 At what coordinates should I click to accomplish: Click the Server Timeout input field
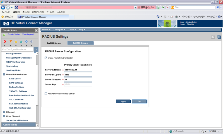coord(78,80)
